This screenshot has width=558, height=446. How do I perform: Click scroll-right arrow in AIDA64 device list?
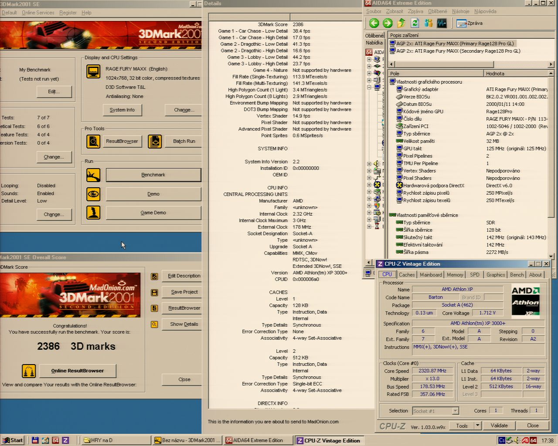551,64
